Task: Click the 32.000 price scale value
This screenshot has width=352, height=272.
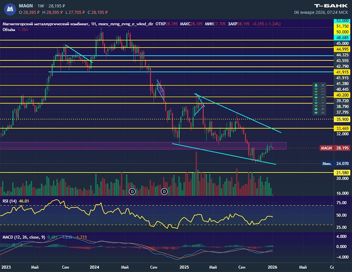Action: tap(342, 134)
